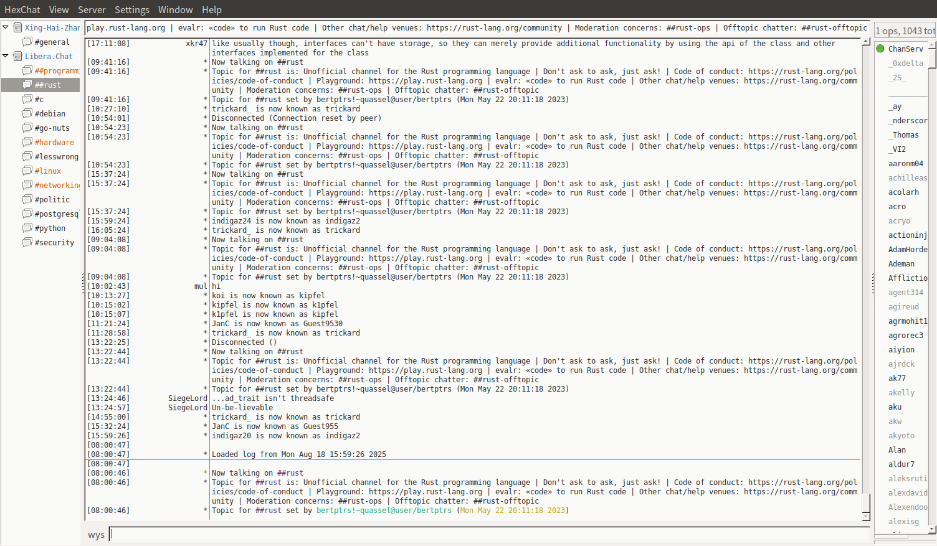Click the #go-nuts channel icon
The width and height of the screenshot is (937, 546).
click(27, 128)
